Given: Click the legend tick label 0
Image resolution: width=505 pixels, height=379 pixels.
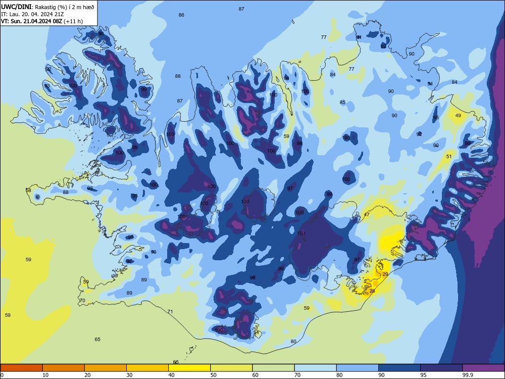Looking at the screenshot, I should point(2,375).
